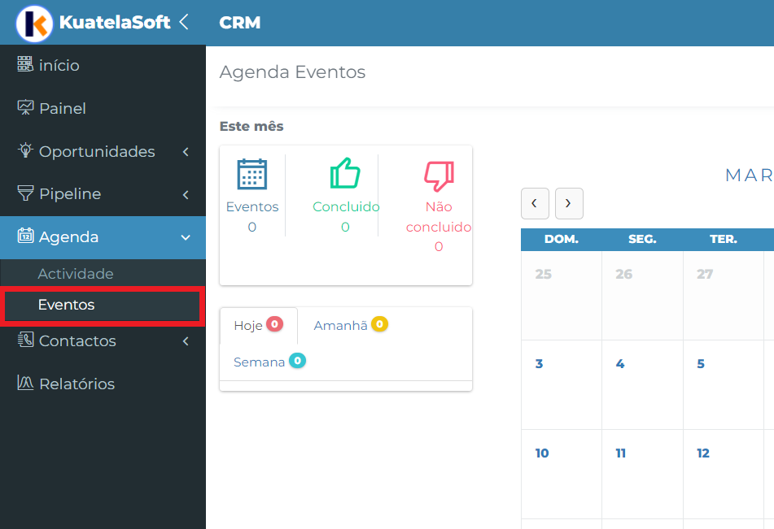Image resolution: width=774 pixels, height=529 pixels.
Task: Switch to the Amanhã tab
Action: (x=351, y=325)
